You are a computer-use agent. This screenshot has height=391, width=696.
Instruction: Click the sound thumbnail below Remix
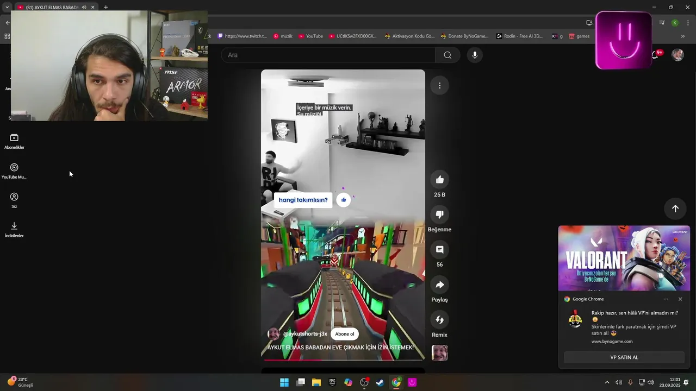tap(439, 353)
